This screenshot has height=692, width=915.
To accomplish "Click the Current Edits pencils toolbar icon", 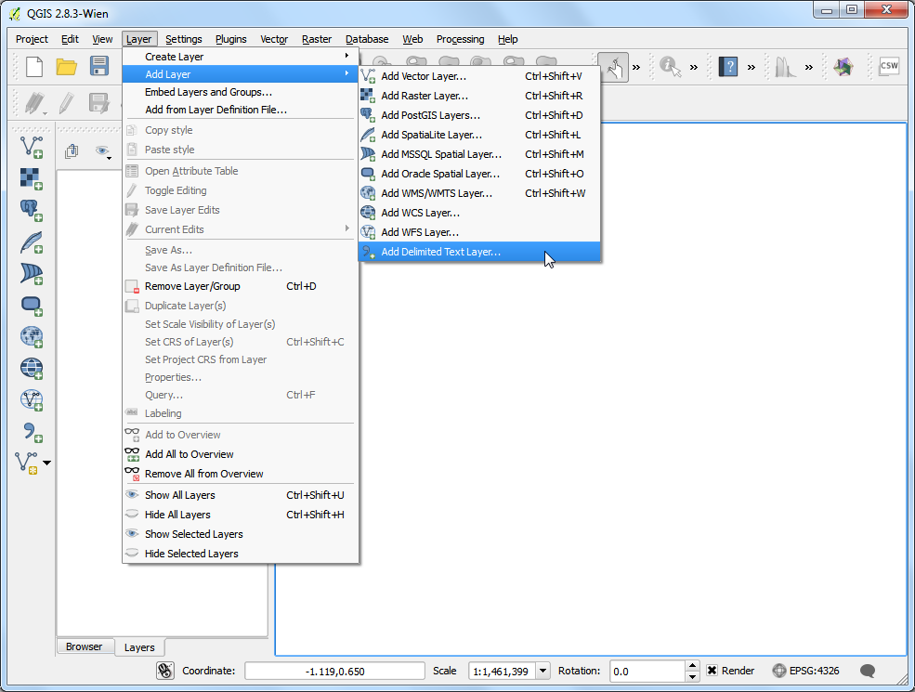I will pyautogui.click(x=35, y=103).
